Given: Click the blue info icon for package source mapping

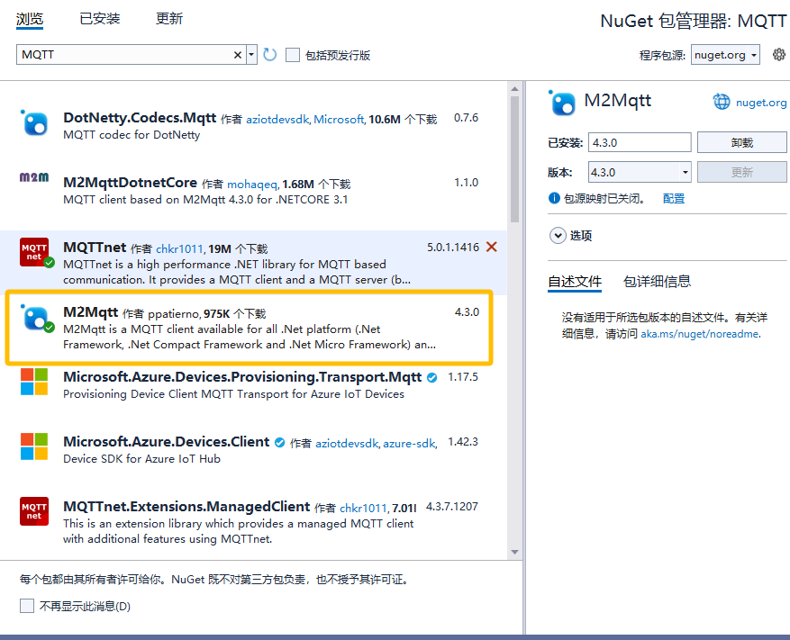Looking at the screenshot, I should coord(554,198).
